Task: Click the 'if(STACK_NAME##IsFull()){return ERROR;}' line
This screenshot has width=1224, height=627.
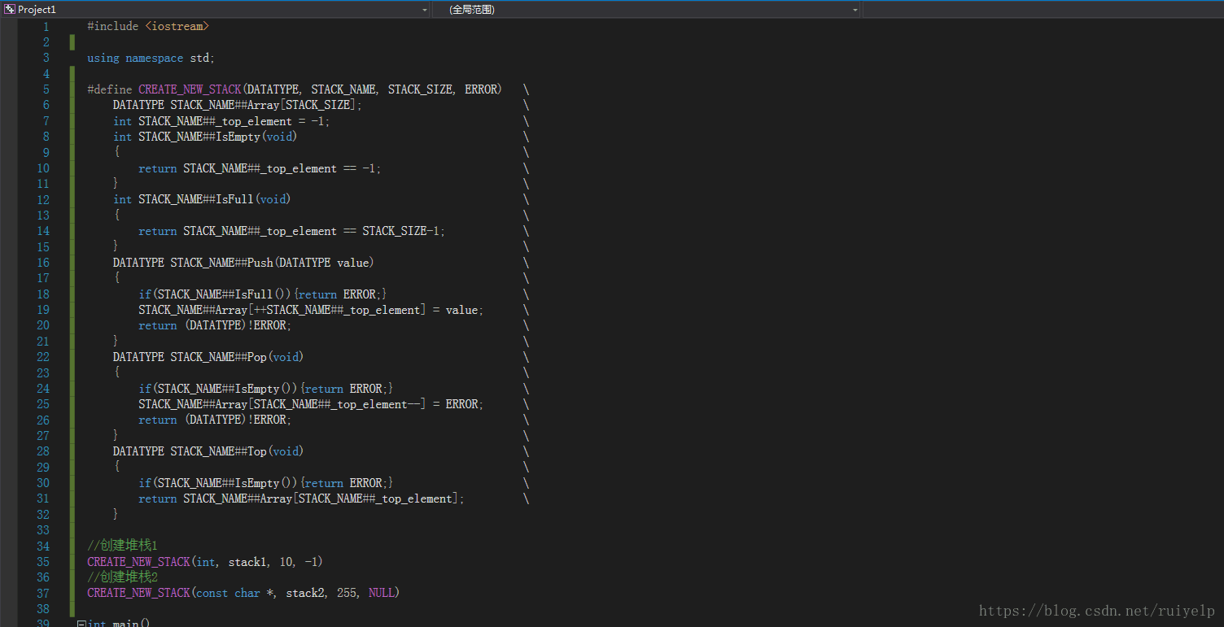Action: pos(263,294)
